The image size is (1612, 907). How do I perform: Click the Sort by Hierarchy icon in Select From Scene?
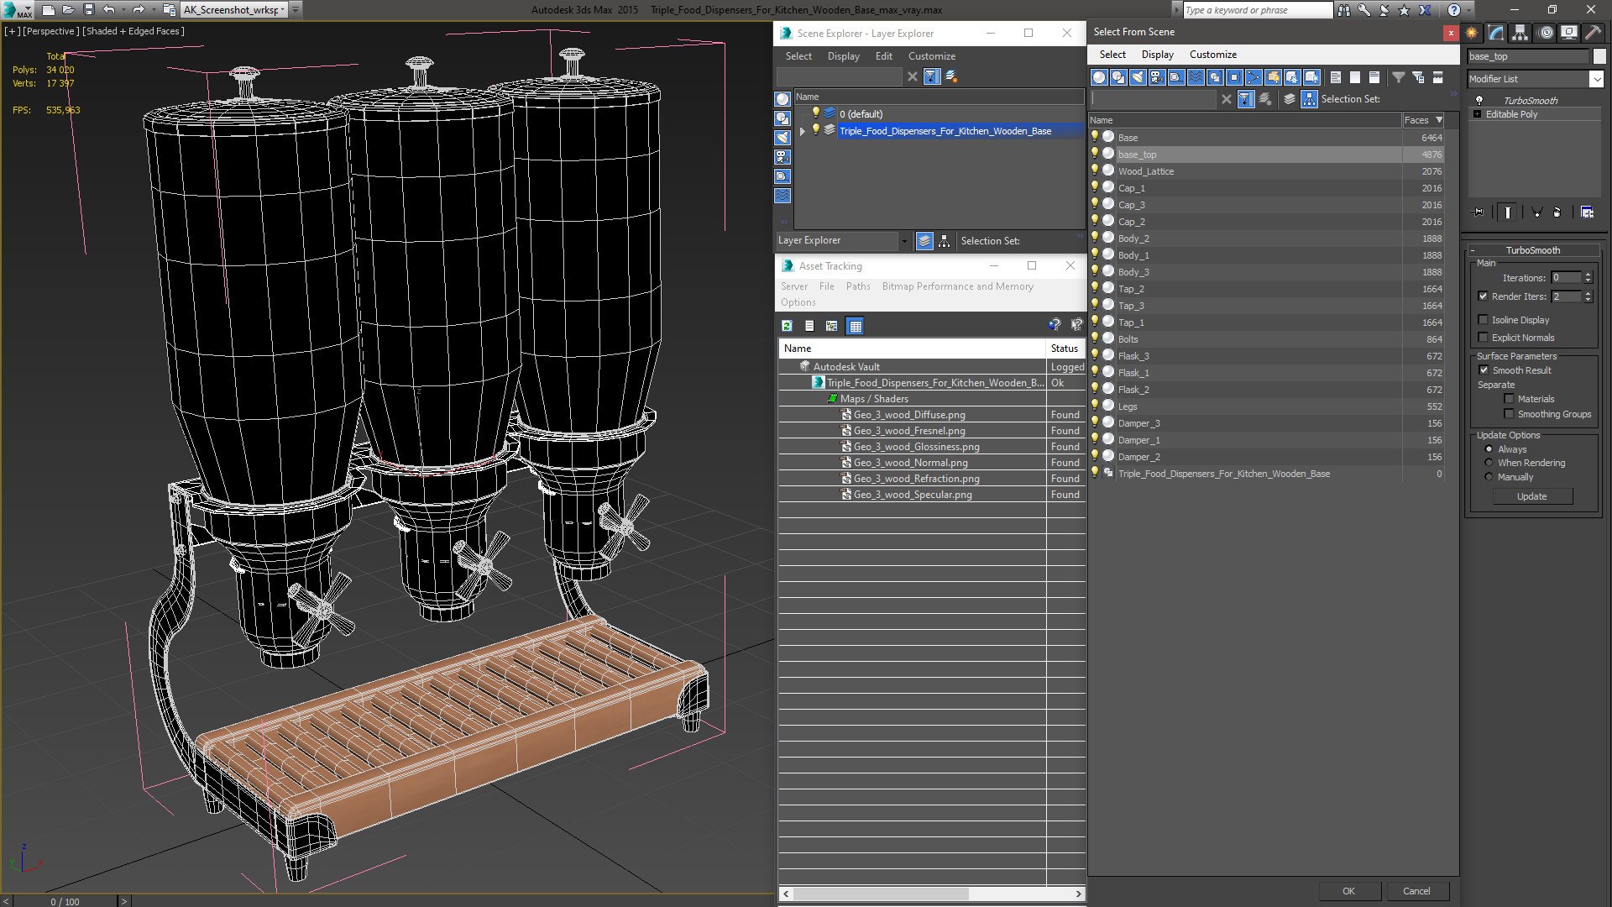(1309, 99)
